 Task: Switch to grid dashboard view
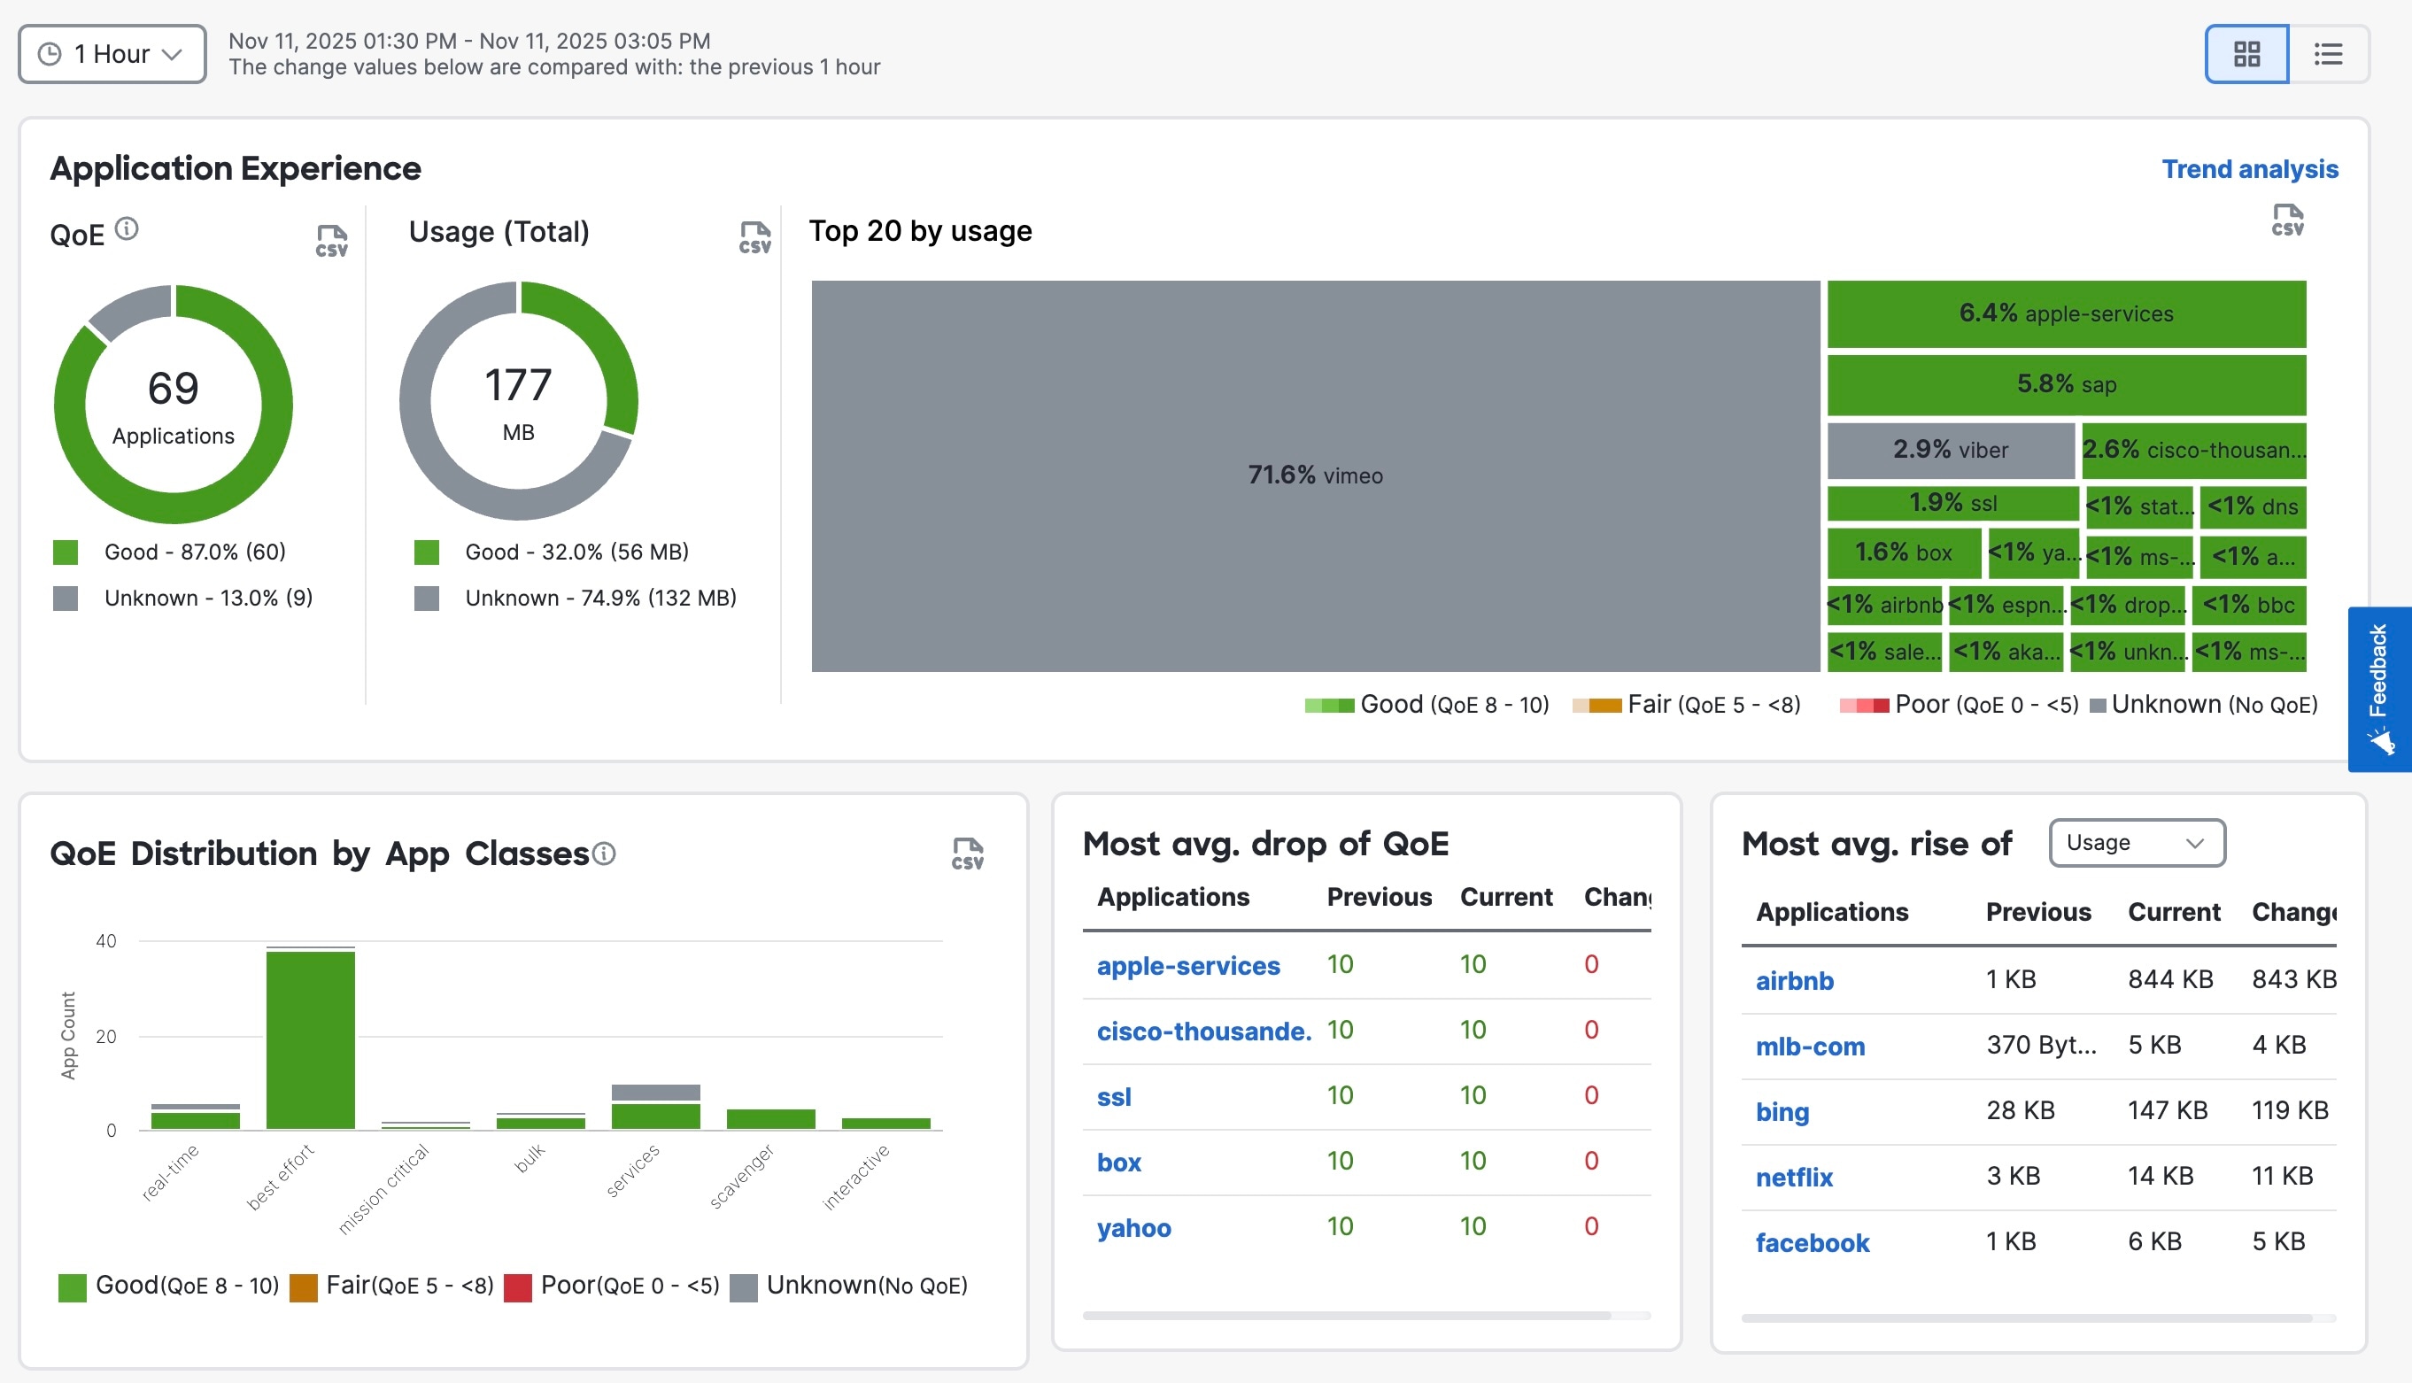[2246, 54]
